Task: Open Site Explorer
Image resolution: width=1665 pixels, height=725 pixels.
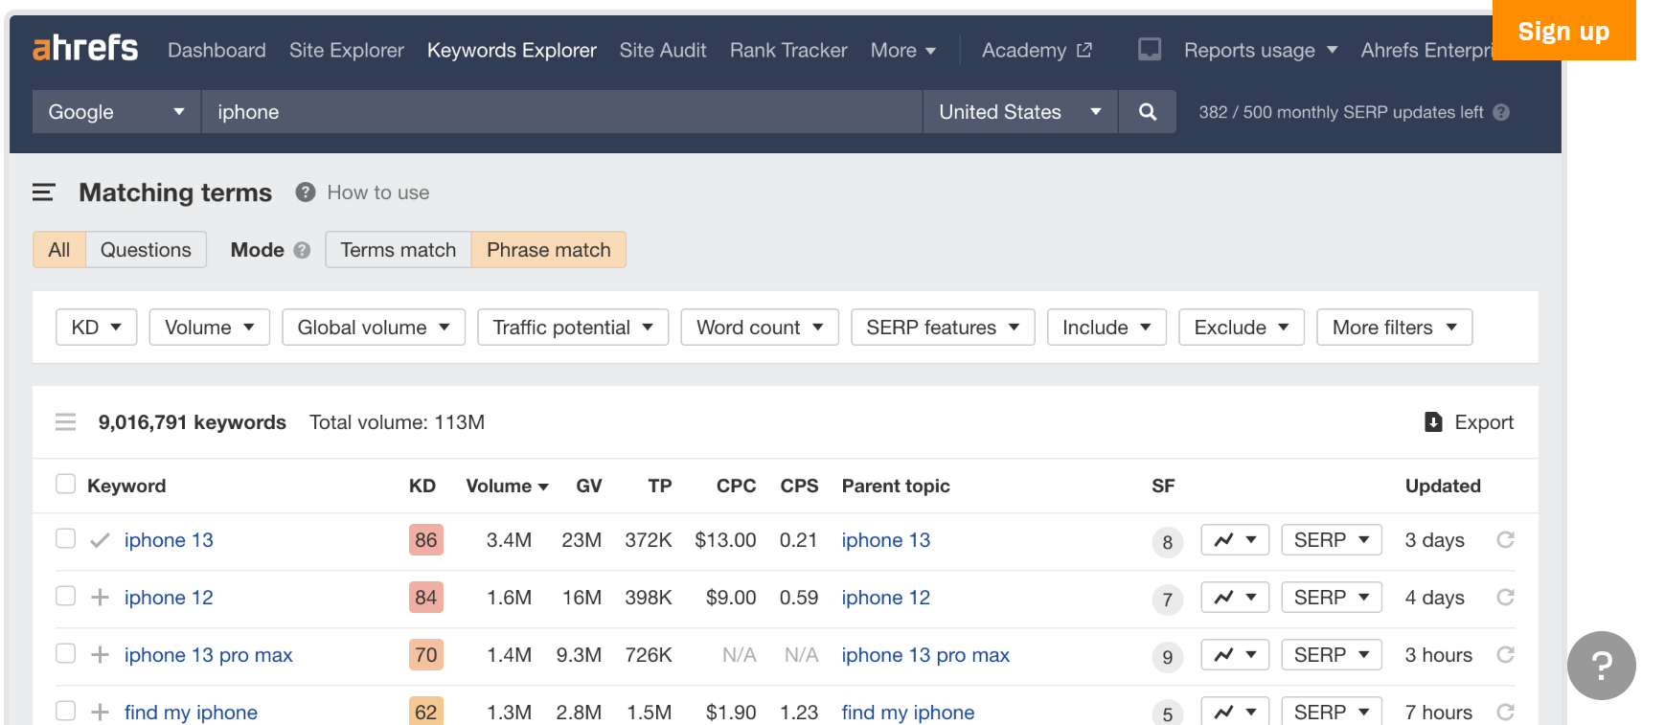Action: 347,50
